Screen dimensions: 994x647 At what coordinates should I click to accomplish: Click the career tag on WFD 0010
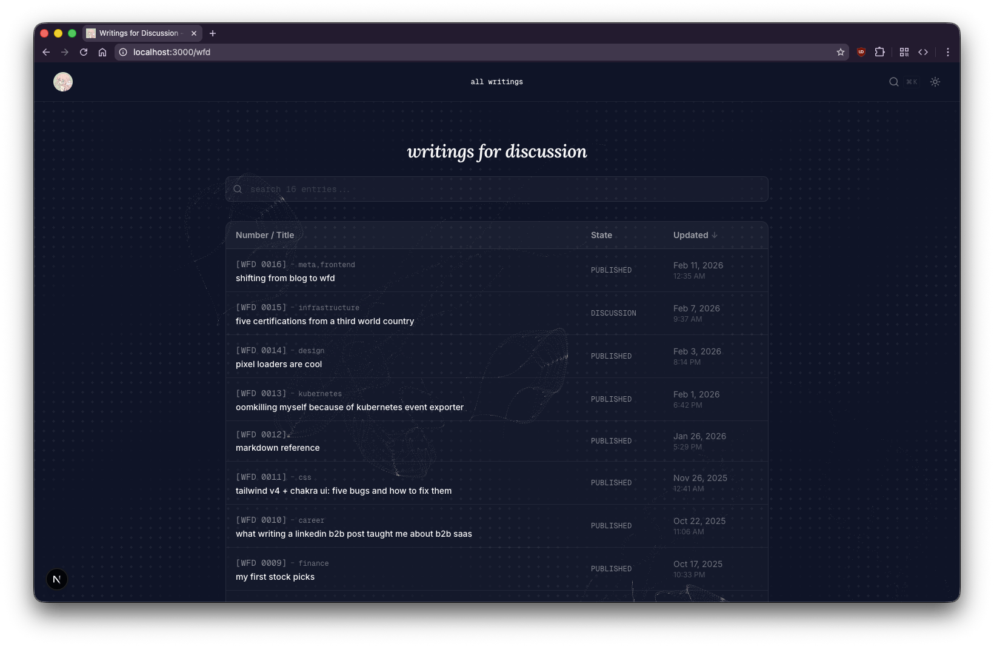[x=312, y=520]
